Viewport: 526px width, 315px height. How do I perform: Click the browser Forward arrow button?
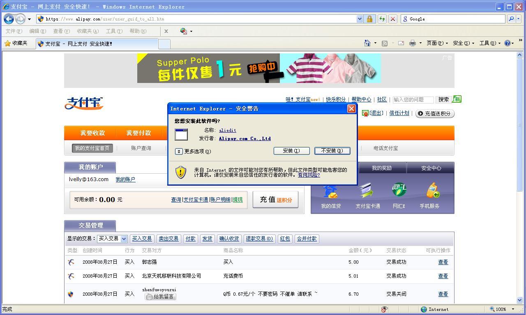20,19
